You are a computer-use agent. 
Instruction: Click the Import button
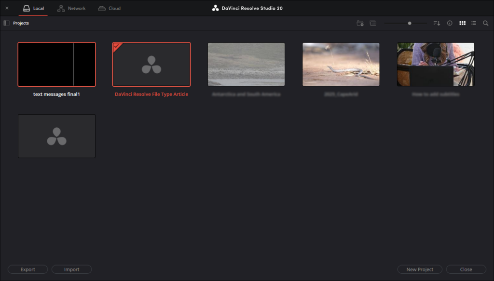(71, 269)
